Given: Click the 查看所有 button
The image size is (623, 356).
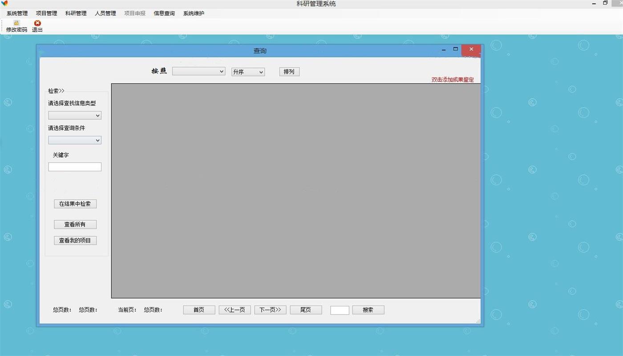Looking at the screenshot, I should pos(75,224).
